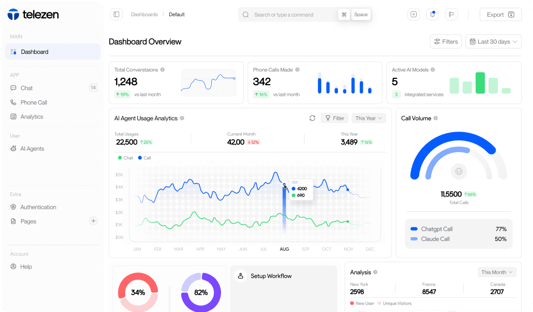
Task: Toggle the Call series in the chart legend
Action: pos(144,157)
